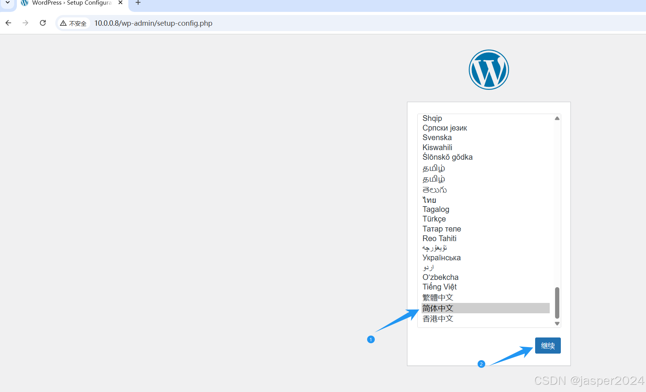646x392 pixels.
Task: Click the language list scroll down arrow
Action: [557, 324]
